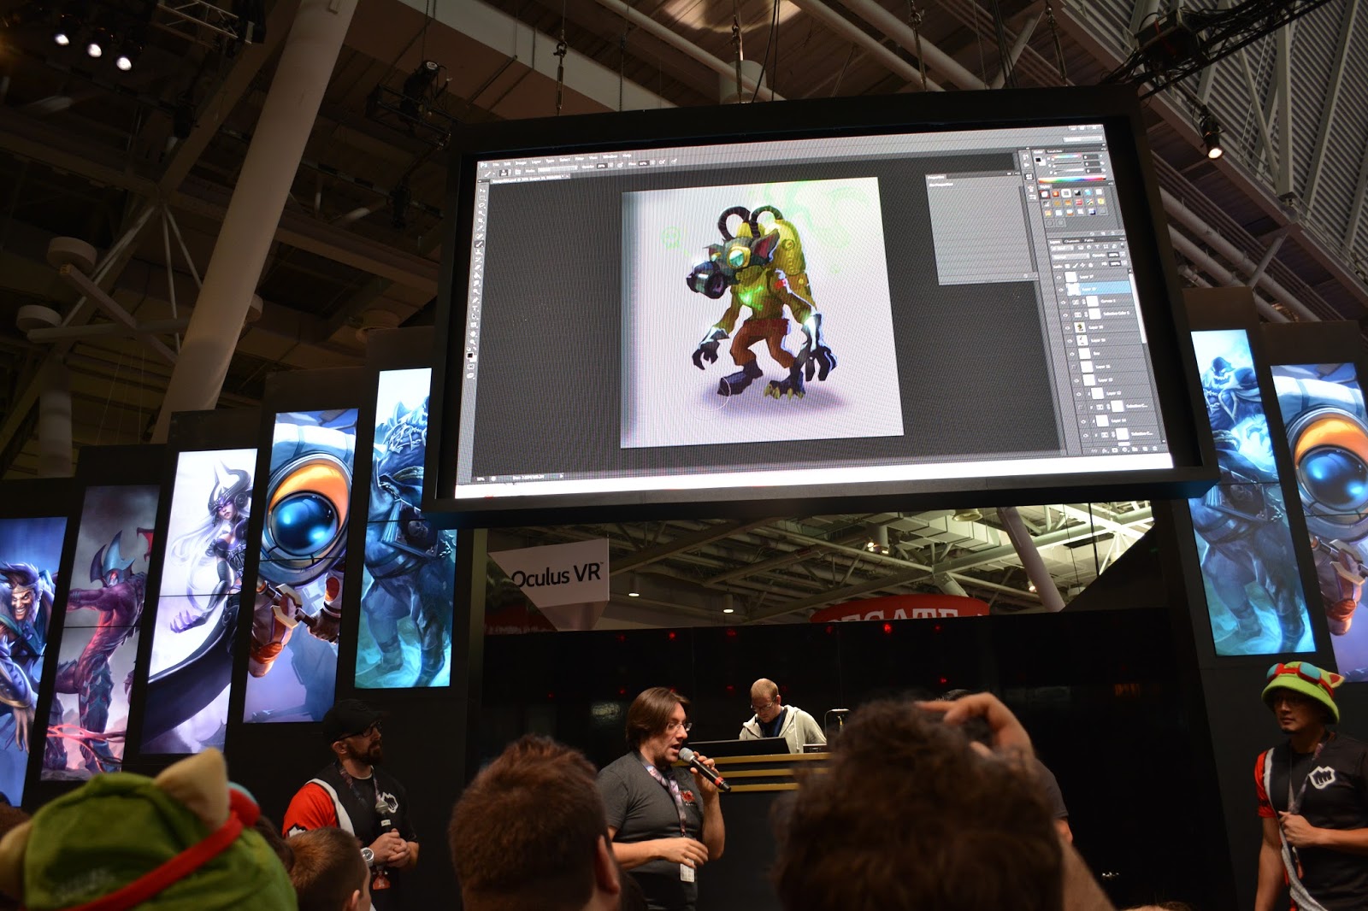This screenshot has width=1368, height=911.
Task: Open the Window menu
Action: (610, 156)
